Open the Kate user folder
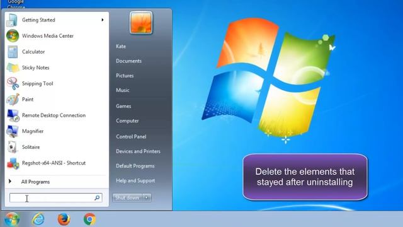The width and height of the screenshot is (403, 227). (121, 46)
